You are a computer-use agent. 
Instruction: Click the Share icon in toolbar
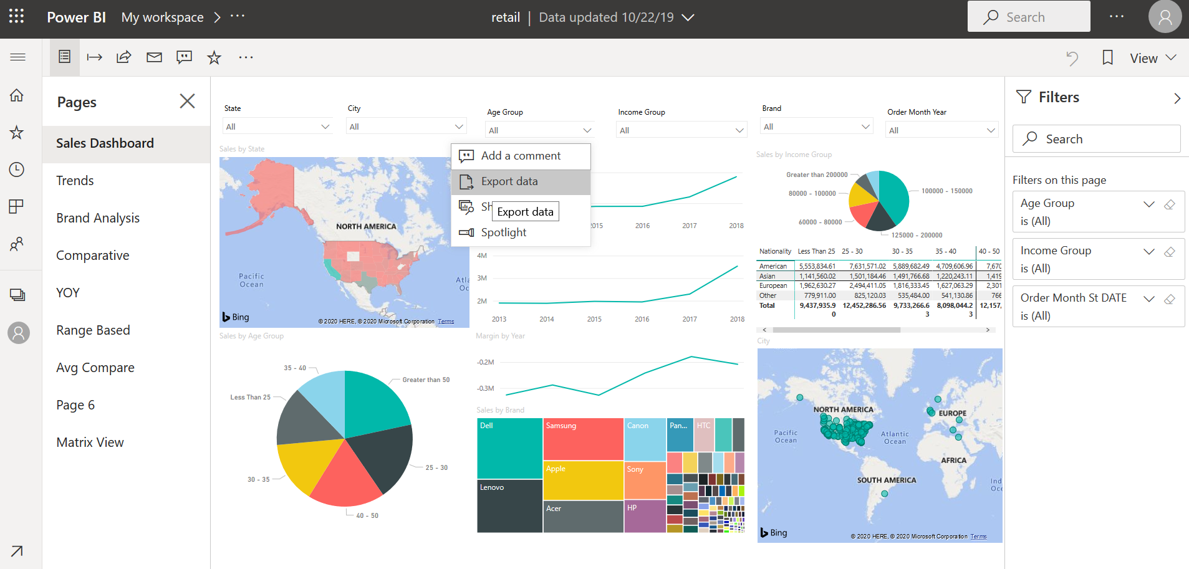pos(124,57)
